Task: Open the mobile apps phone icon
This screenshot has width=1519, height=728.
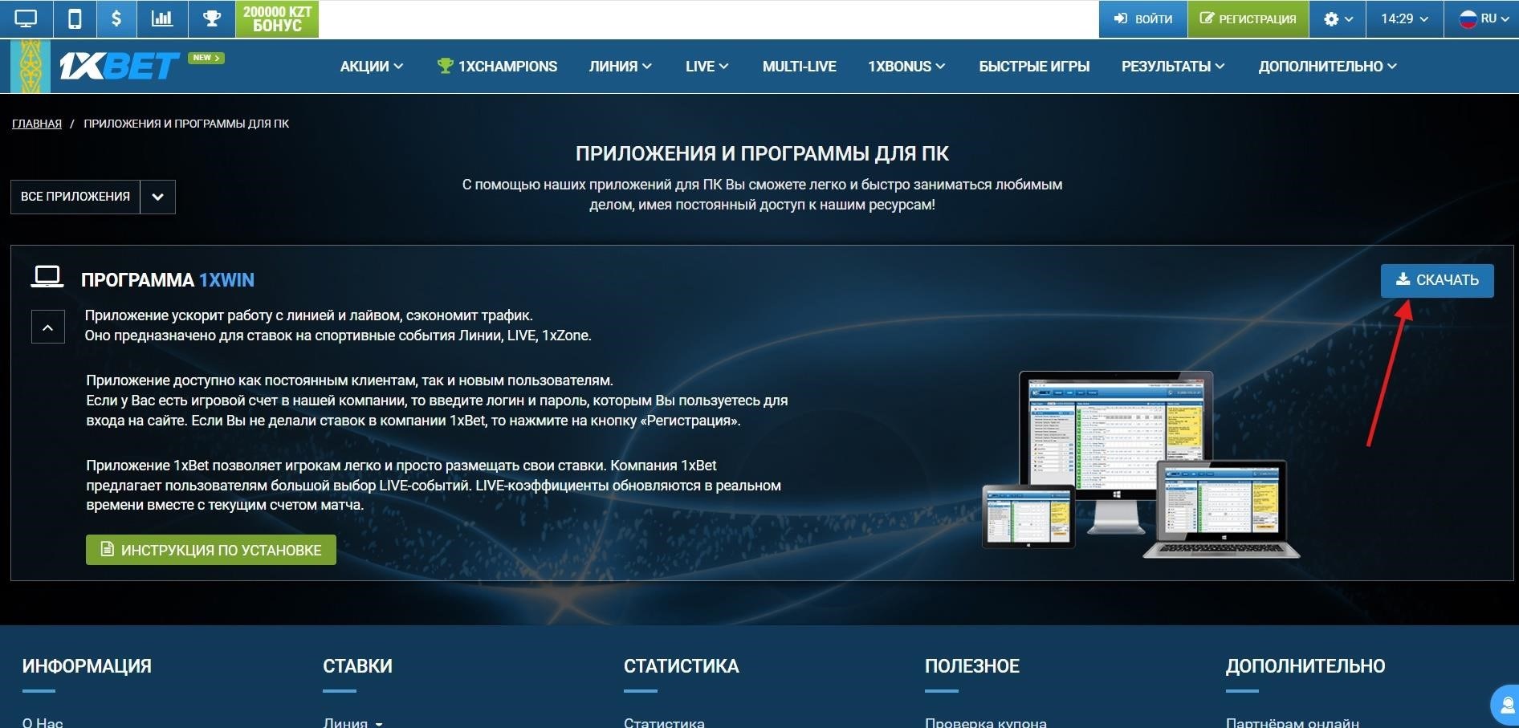Action: 75,18
